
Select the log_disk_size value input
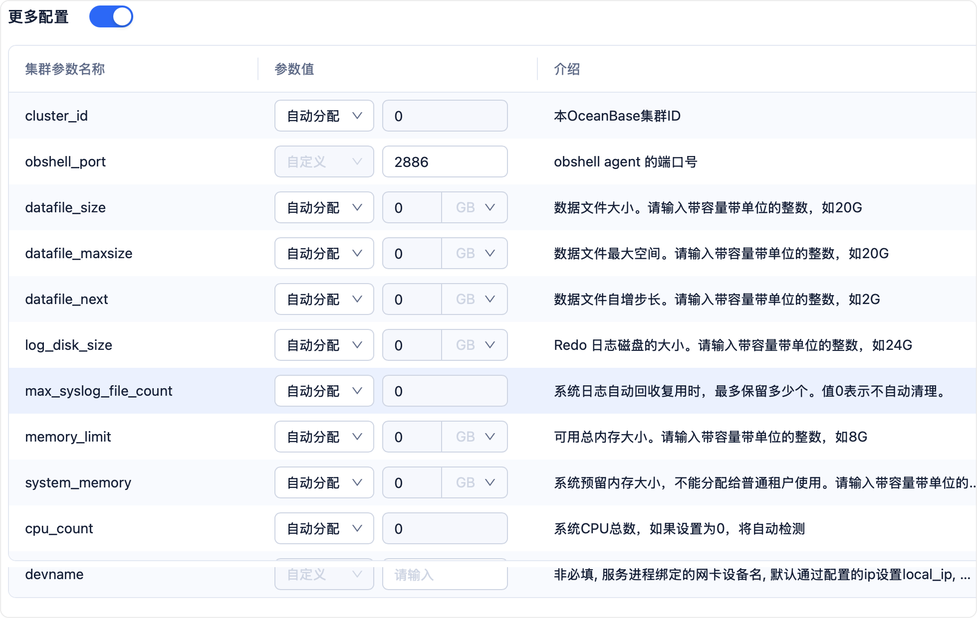(412, 345)
